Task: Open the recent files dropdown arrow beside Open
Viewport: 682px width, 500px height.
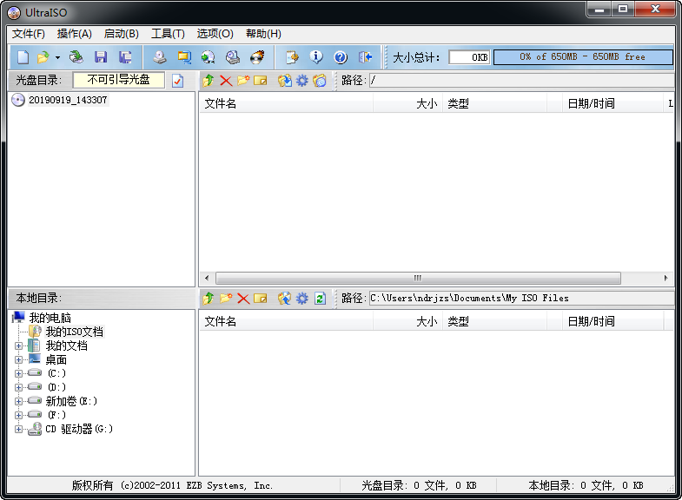Action: [57, 57]
